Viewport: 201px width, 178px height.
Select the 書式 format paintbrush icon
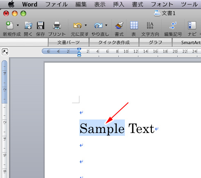coord(119,25)
